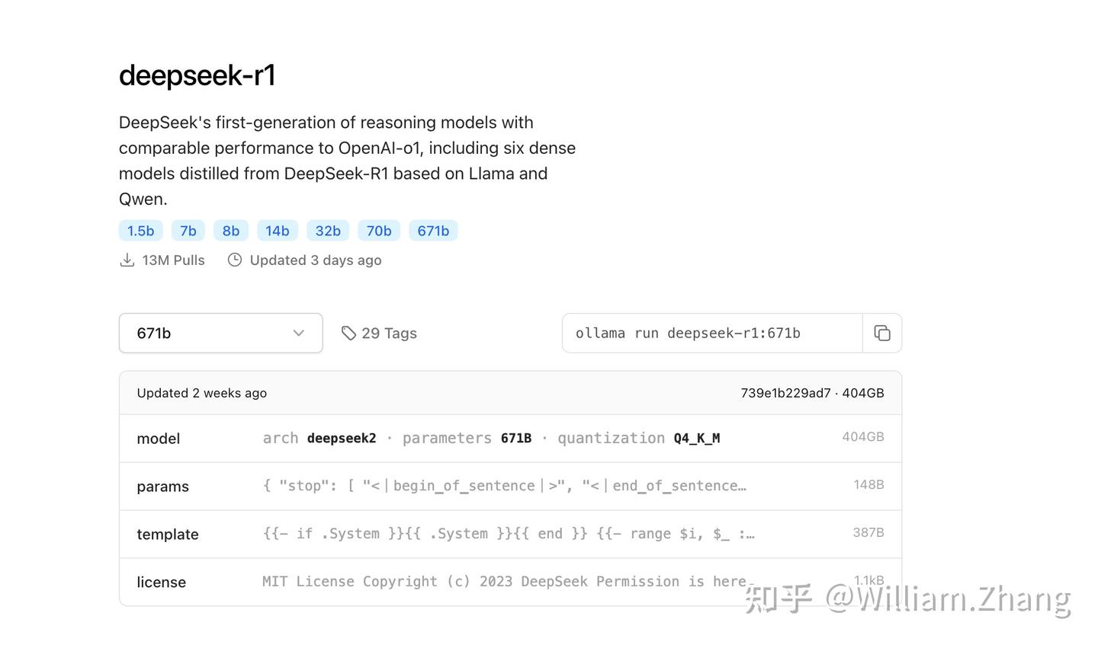Click the download icon next to 13M Pulls

tap(127, 260)
